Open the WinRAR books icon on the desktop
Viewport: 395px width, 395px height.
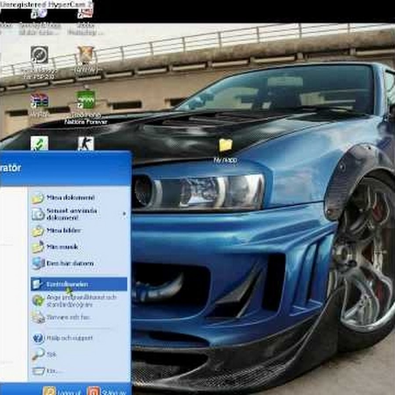39,101
